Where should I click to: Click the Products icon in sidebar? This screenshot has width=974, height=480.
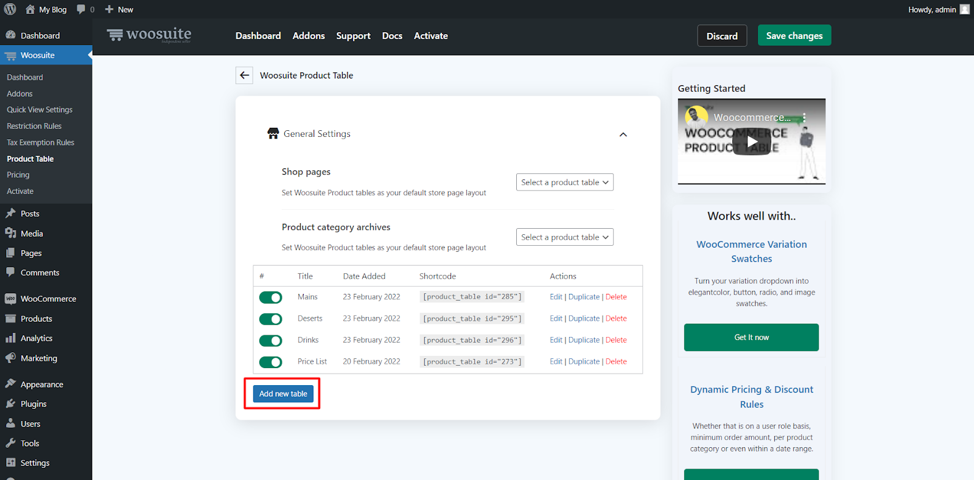click(10, 318)
